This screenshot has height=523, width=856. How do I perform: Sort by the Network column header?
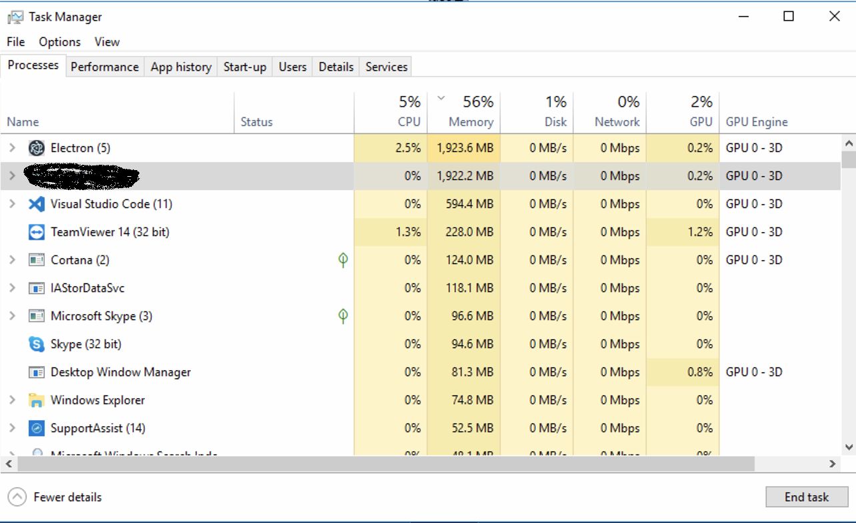[611, 112]
